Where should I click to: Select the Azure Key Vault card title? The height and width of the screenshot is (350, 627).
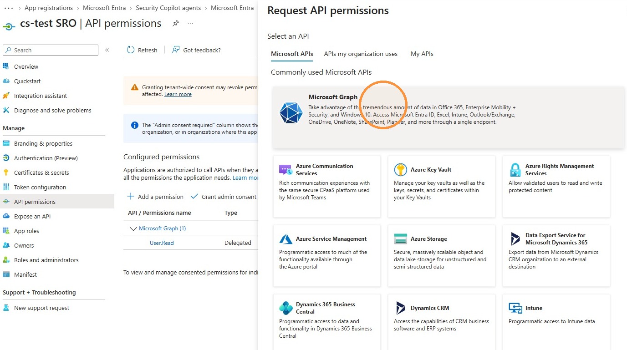(431, 170)
